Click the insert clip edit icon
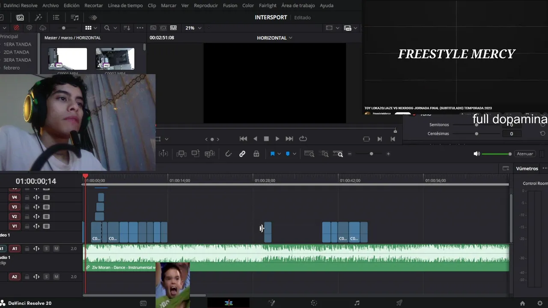This screenshot has height=308, width=548. click(x=182, y=154)
